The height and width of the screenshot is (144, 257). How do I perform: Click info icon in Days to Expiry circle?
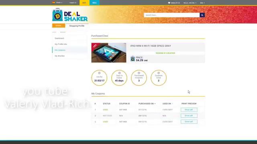119,73
